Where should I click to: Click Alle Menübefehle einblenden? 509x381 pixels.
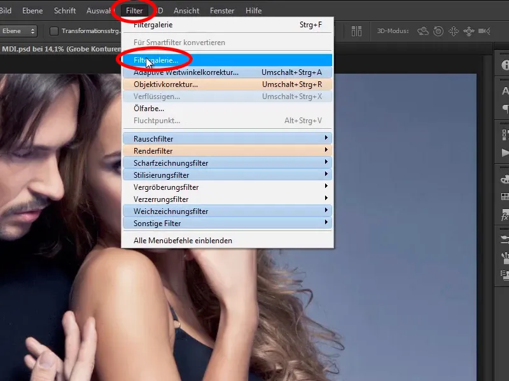click(x=227, y=241)
